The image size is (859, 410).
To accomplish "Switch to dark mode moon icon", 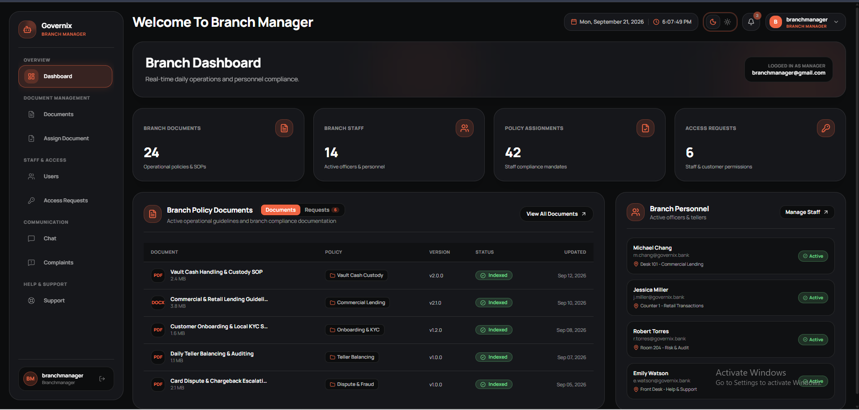I will coord(713,22).
